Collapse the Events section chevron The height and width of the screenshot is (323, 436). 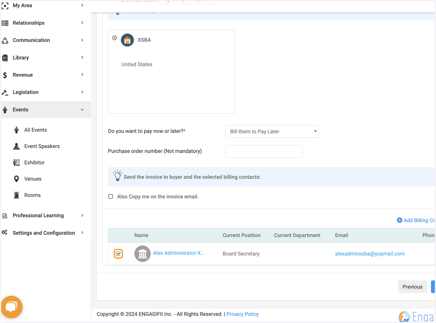coord(82,110)
